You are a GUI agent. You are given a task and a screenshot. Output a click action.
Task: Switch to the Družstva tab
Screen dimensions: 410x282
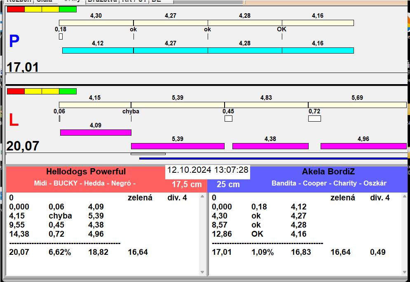coord(102,1)
